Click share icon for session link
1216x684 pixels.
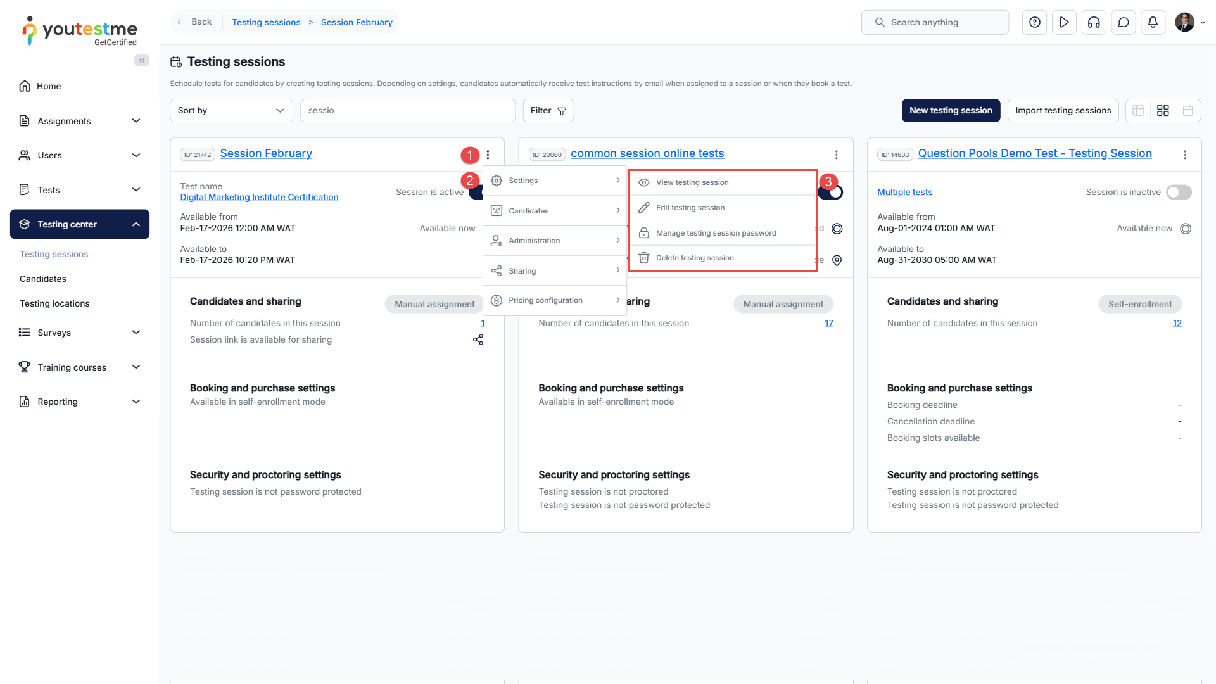pos(478,340)
